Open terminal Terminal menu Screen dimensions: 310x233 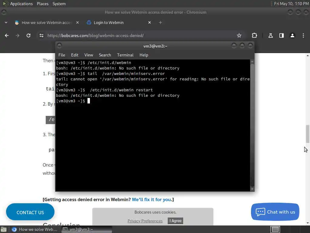click(x=125, y=55)
